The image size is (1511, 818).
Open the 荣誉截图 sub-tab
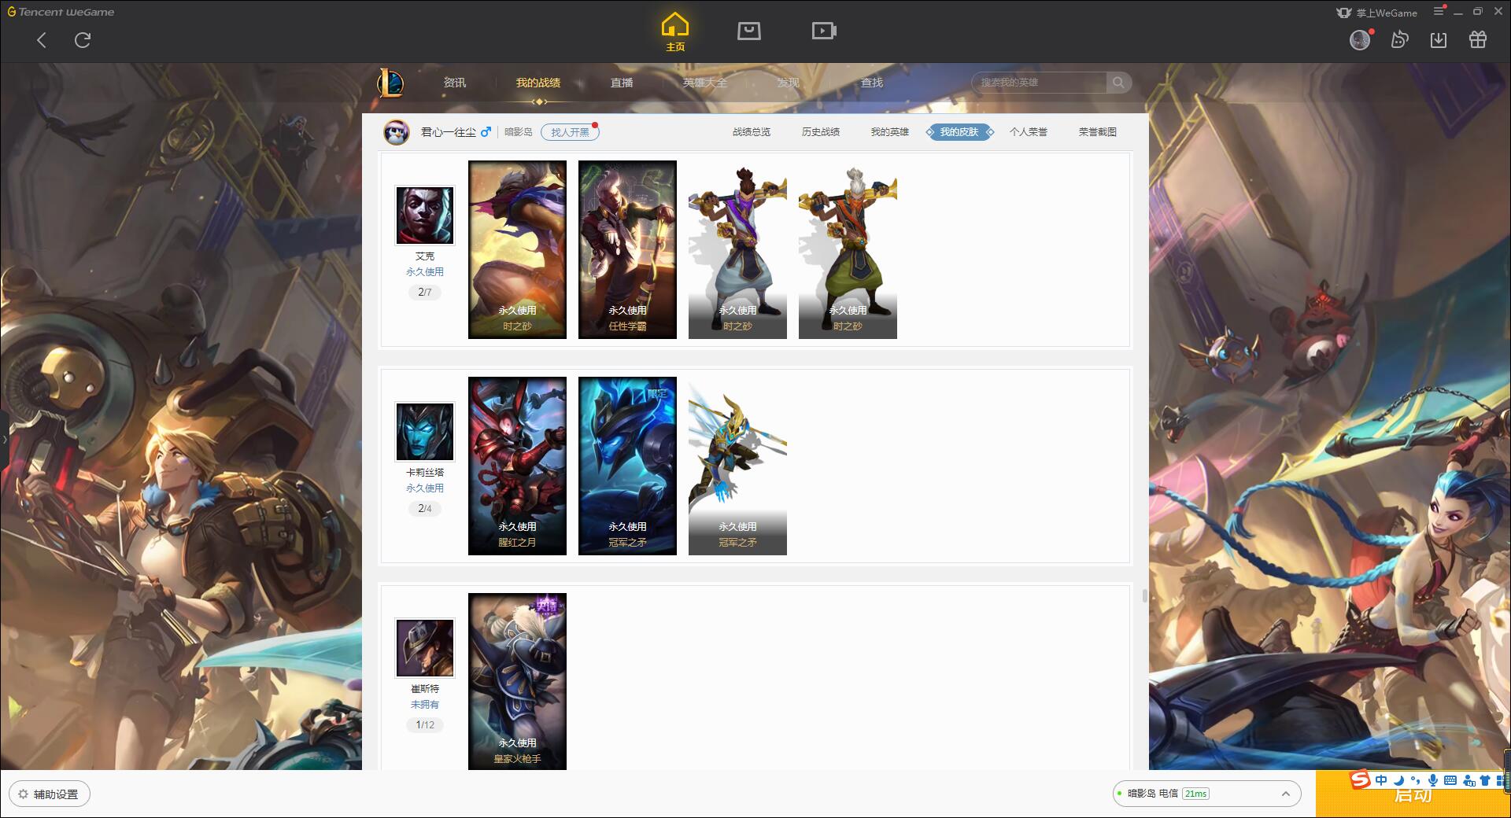click(x=1098, y=132)
